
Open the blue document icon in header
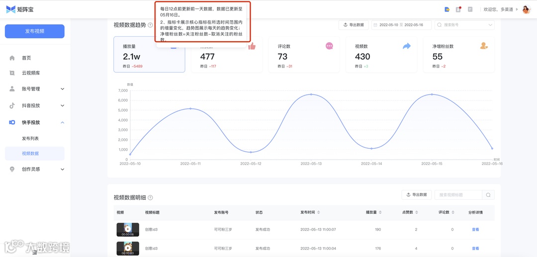[x=447, y=9]
